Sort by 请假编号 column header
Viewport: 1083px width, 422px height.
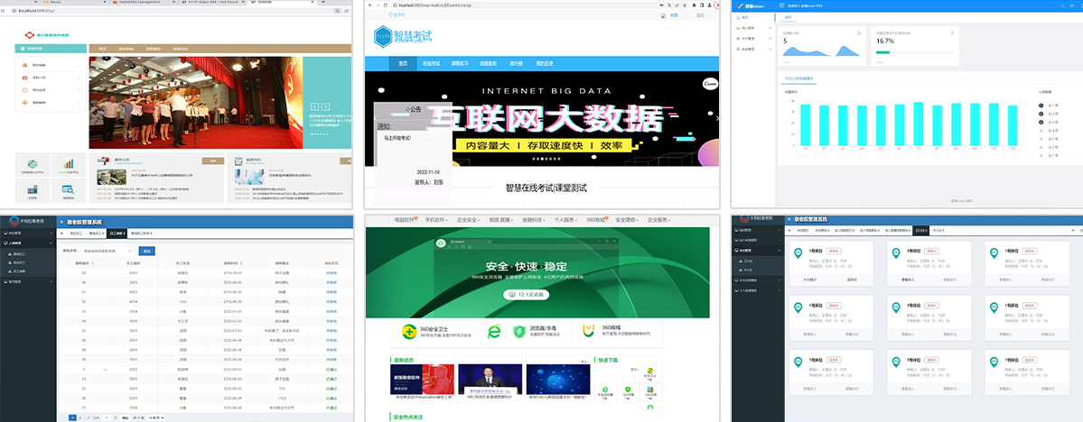84,263
